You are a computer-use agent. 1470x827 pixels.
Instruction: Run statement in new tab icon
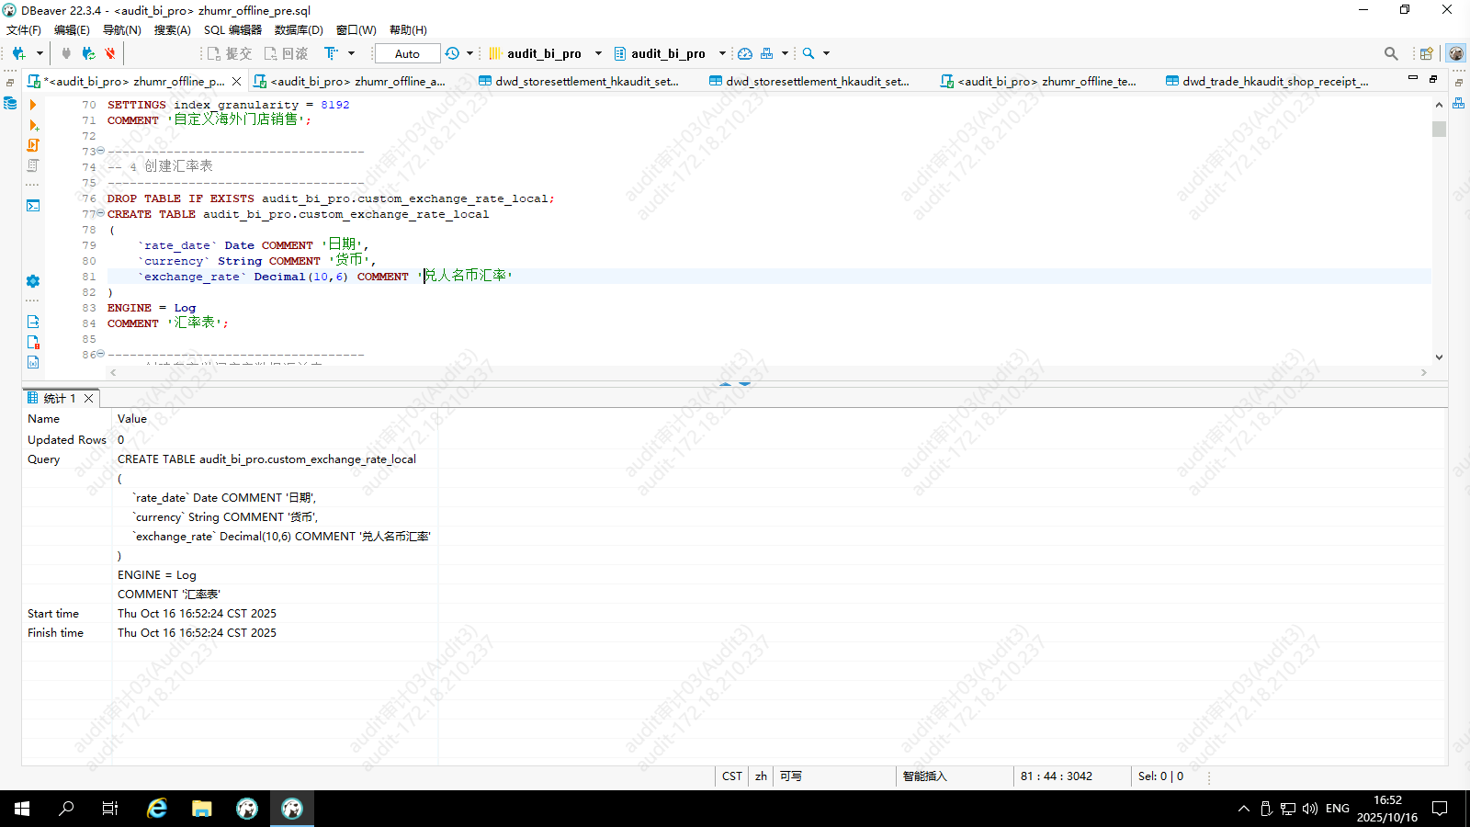33,125
